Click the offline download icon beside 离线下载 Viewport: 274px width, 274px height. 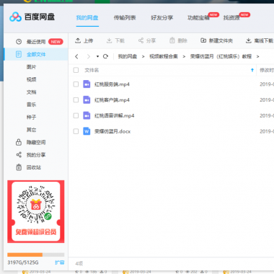tap(249, 40)
